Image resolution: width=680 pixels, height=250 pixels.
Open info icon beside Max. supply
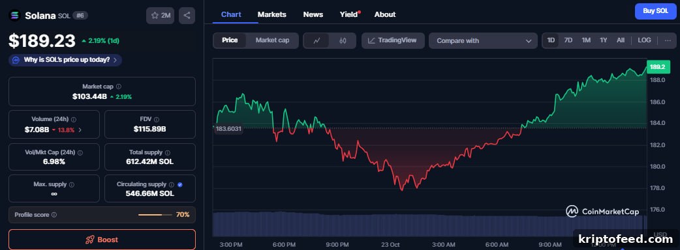pos(72,185)
